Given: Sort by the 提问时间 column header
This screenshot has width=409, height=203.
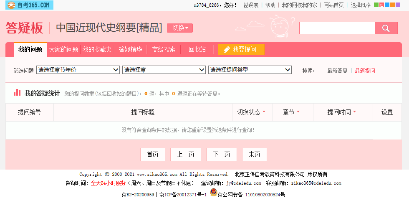Looking at the screenshot, I should pyautogui.click(x=341, y=112).
